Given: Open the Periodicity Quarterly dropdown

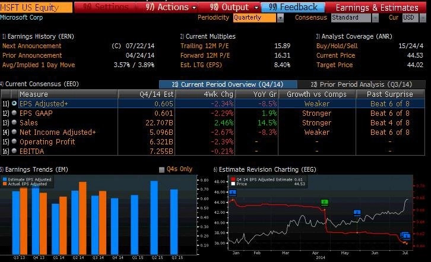Looking at the screenshot, I should pyautogui.click(x=255, y=18).
